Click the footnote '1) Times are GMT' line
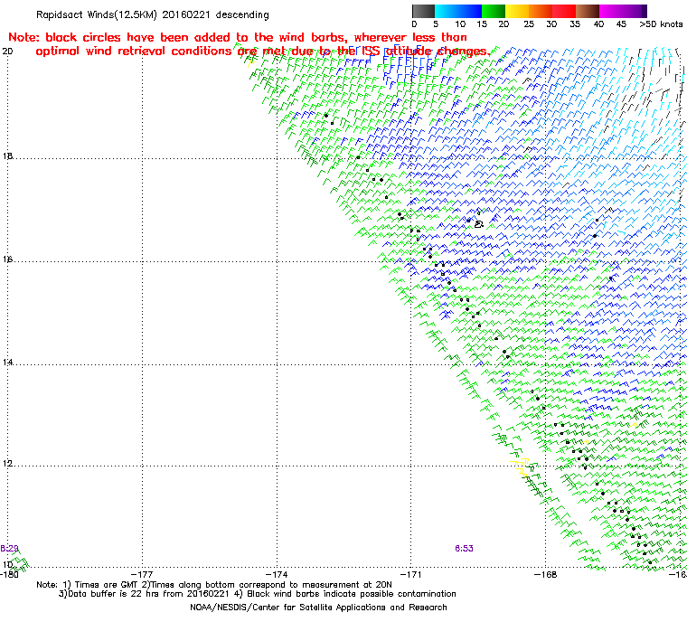This screenshot has width=687, height=622. point(214,585)
